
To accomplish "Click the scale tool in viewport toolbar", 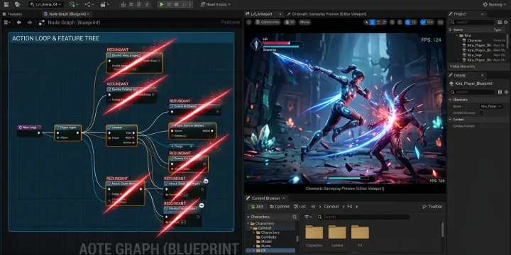I will 384,22.
